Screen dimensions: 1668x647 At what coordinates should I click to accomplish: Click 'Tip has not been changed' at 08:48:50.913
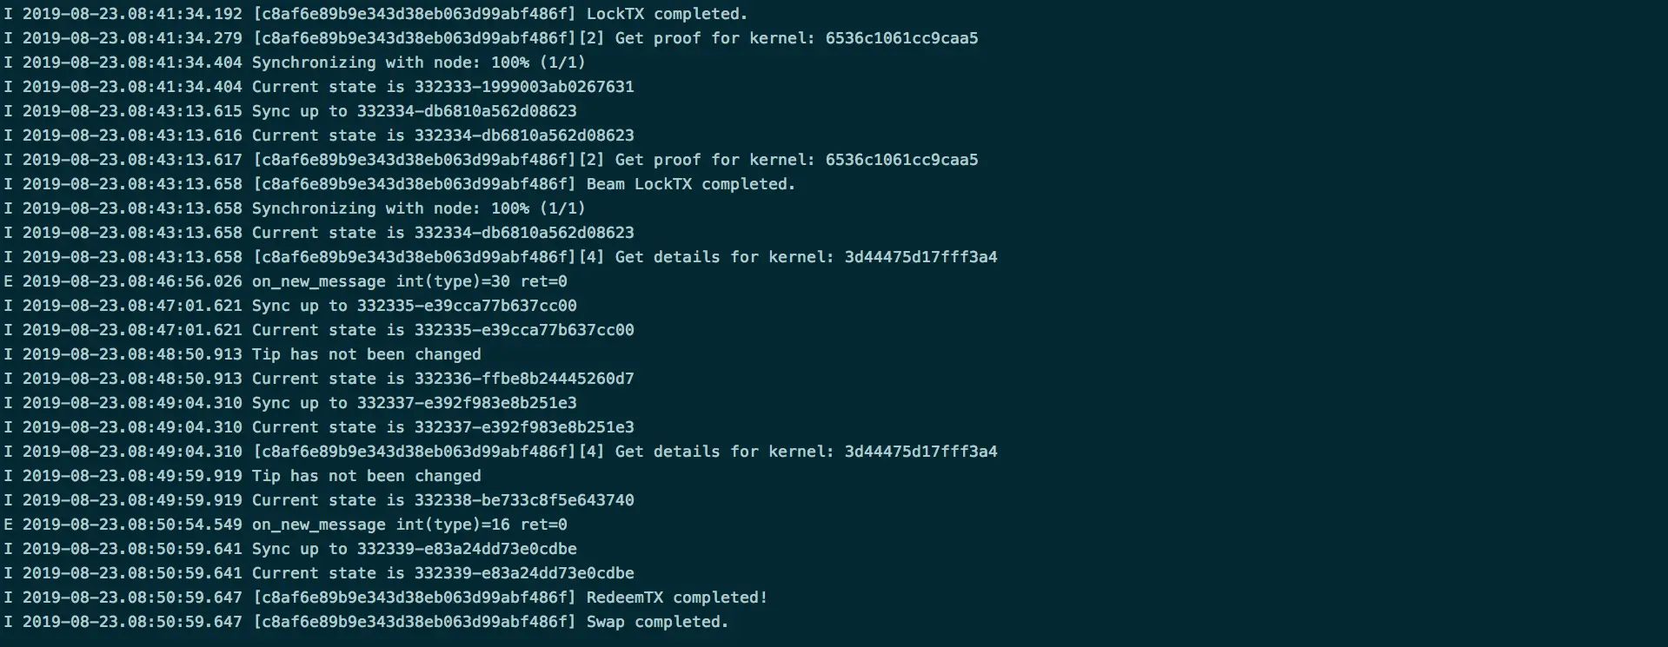pyautogui.click(x=366, y=354)
